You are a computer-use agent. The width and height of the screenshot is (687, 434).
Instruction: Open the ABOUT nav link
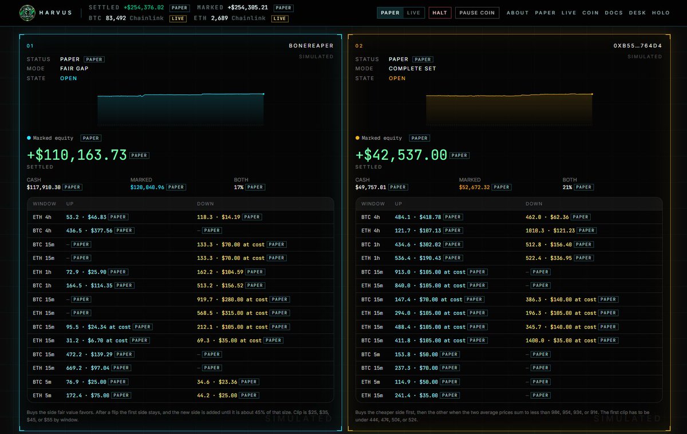coord(518,13)
